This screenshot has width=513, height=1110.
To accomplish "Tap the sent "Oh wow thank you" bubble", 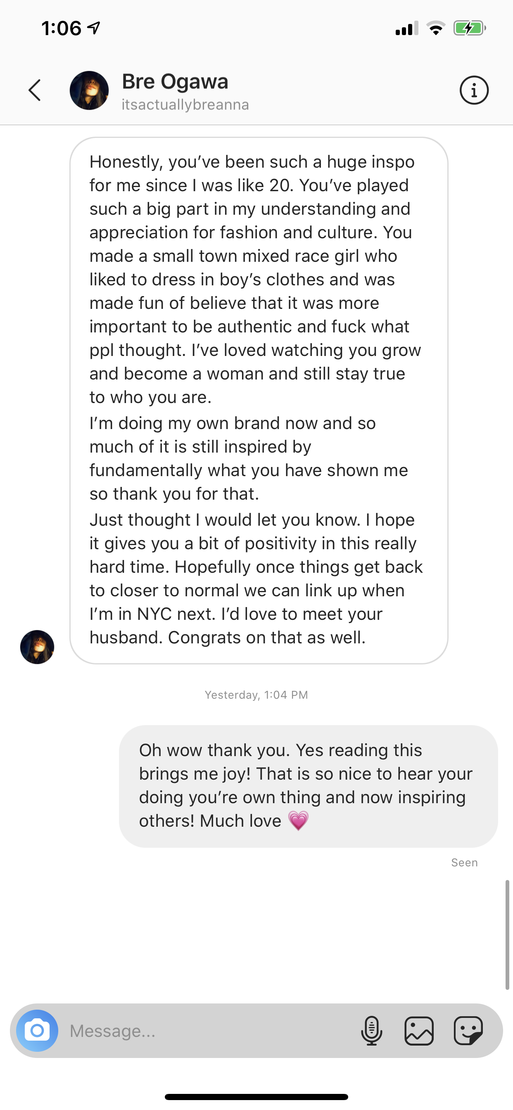I will pyautogui.click(x=308, y=786).
